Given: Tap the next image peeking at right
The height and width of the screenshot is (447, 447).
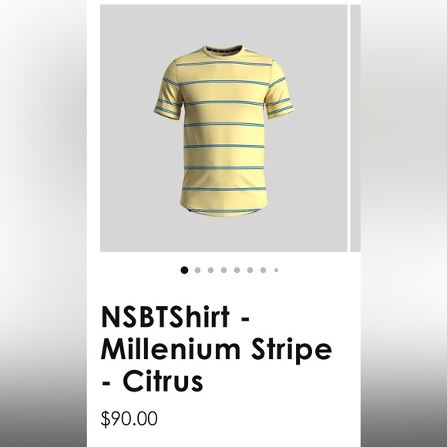Looking at the screenshot, I should 355,128.
